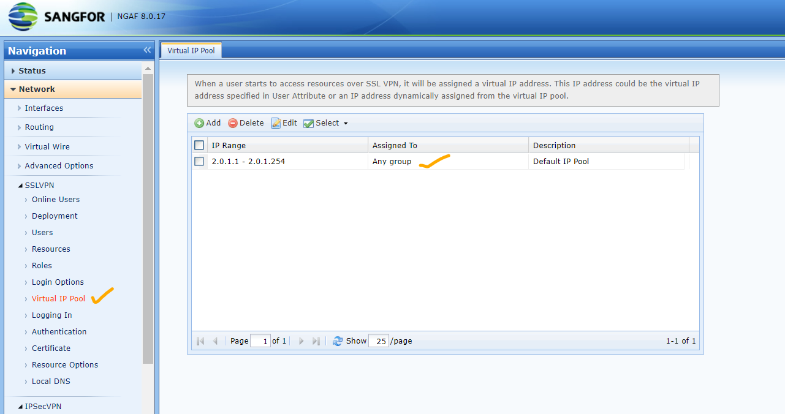This screenshot has width=785, height=414.
Task: Open Roles under SSLVPN
Action: [42, 266]
